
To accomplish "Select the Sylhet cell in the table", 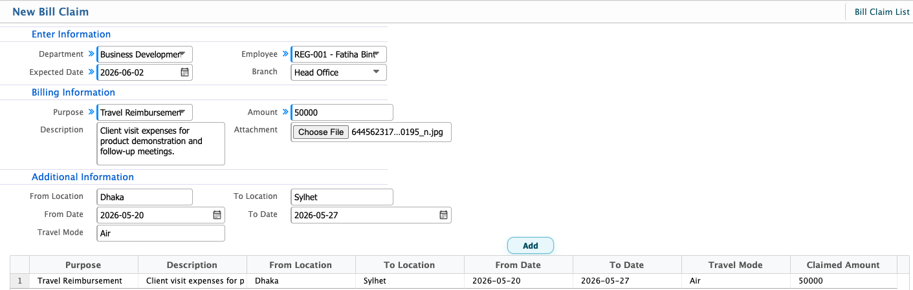I will [410, 281].
